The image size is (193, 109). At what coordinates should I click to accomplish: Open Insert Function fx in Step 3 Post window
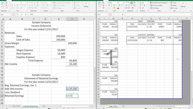[122, 14]
